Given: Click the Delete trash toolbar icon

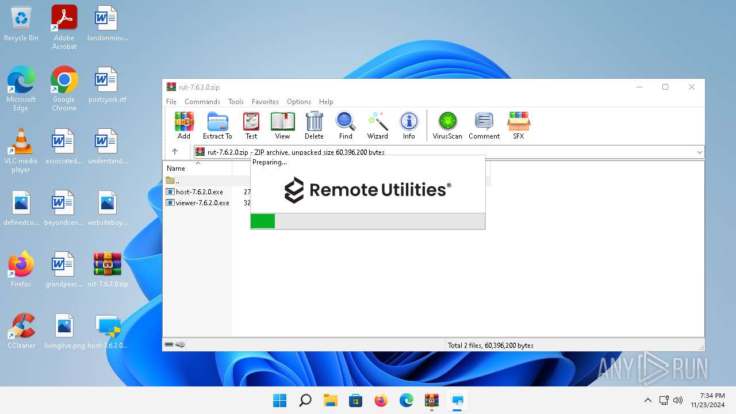Looking at the screenshot, I should click(x=314, y=125).
